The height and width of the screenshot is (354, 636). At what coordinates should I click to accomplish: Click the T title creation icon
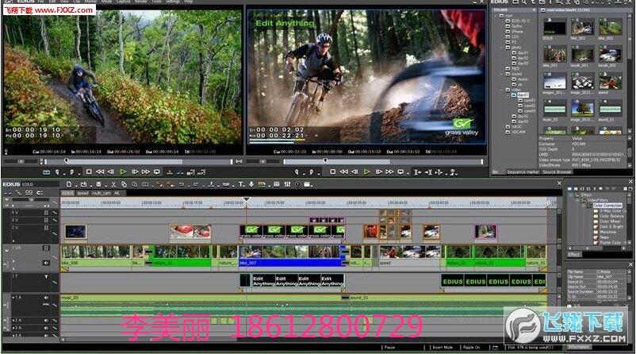[x=241, y=184]
